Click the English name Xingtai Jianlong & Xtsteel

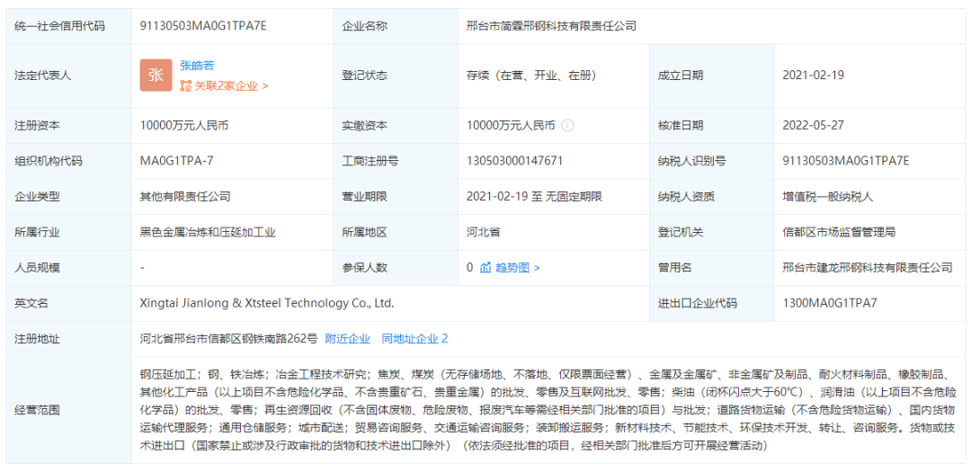tap(267, 303)
